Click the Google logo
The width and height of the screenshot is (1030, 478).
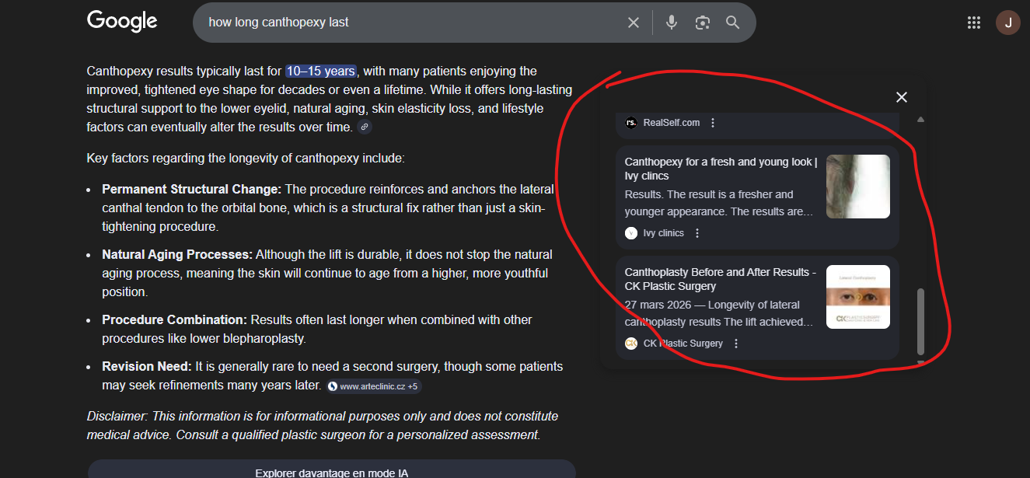click(122, 21)
